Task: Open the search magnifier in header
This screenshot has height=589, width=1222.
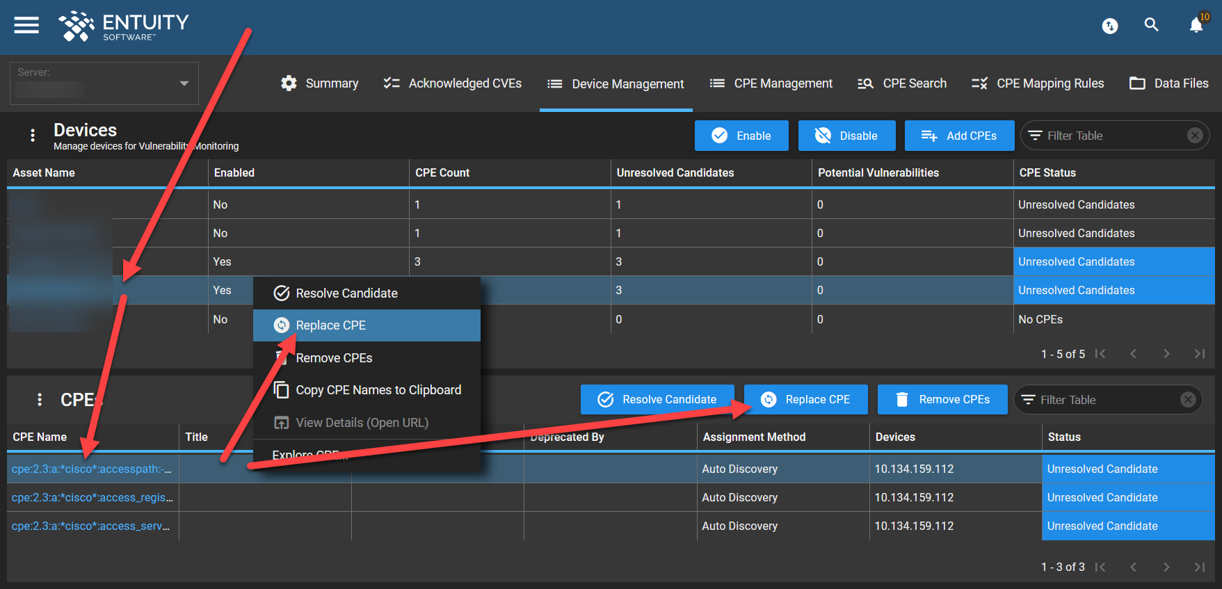Action: point(1152,25)
